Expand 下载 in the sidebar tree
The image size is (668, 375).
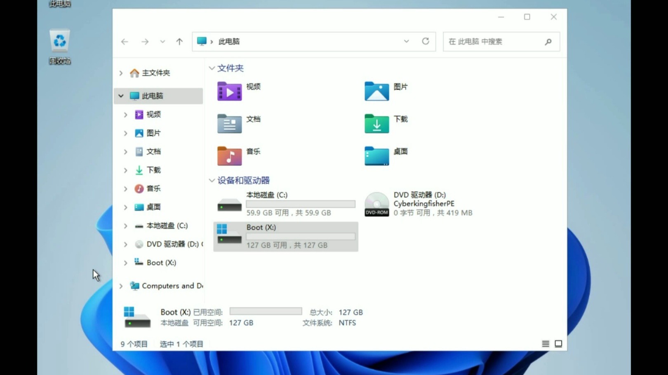[x=125, y=170]
